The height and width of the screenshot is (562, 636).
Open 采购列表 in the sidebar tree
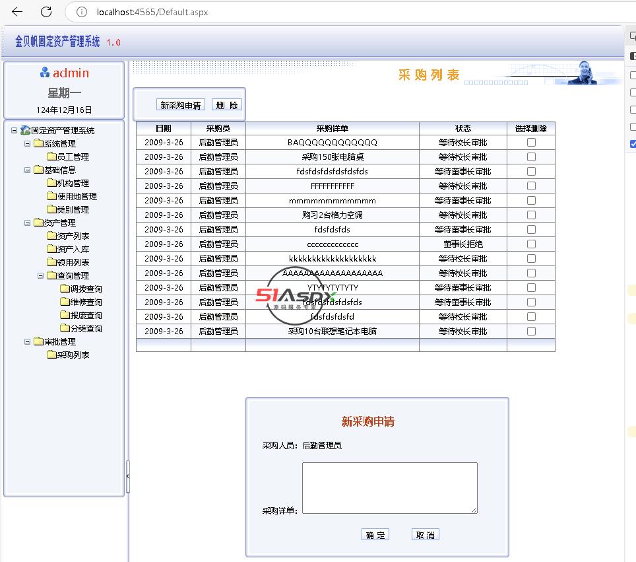(x=73, y=355)
